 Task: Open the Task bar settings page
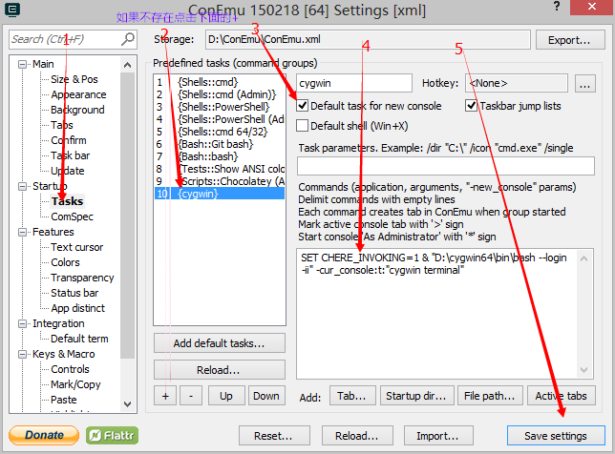tap(71, 155)
